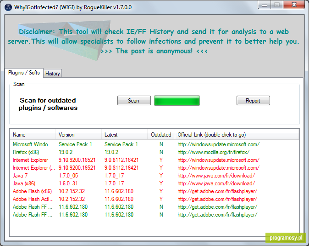Minimize the WIGI window
The height and width of the screenshot is (246, 309).
[x=265, y=5]
